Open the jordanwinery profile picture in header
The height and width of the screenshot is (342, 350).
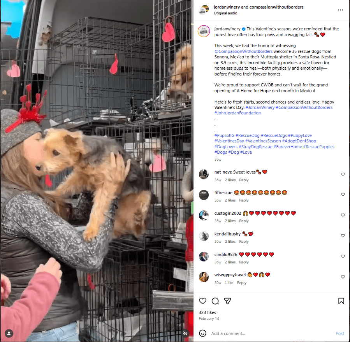(x=204, y=10)
